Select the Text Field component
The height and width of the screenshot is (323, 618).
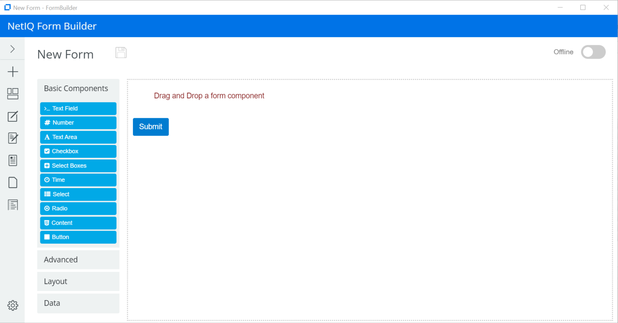tap(78, 109)
